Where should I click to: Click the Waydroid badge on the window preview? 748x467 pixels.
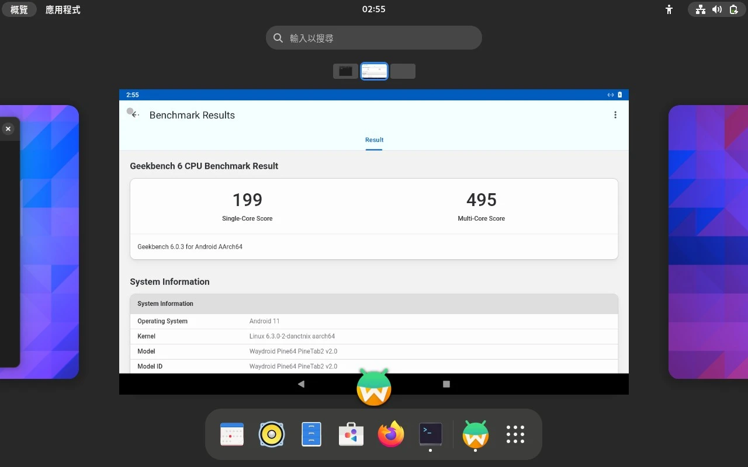pyautogui.click(x=374, y=388)
